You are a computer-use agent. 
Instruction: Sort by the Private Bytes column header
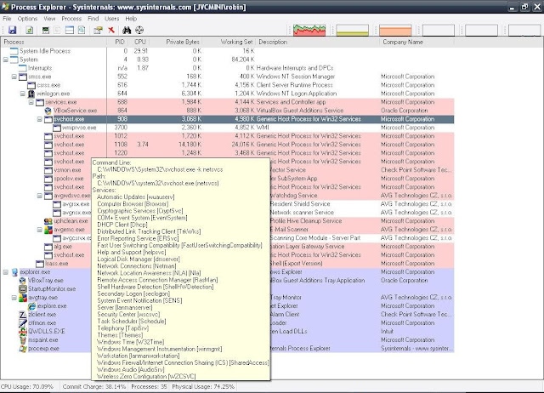(x=176, y=42)
